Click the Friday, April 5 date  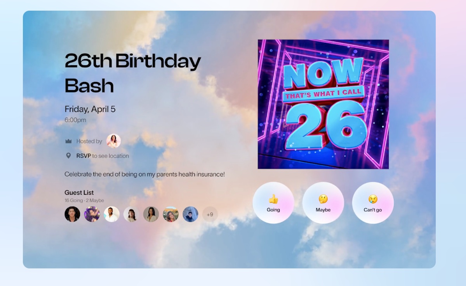90,109
